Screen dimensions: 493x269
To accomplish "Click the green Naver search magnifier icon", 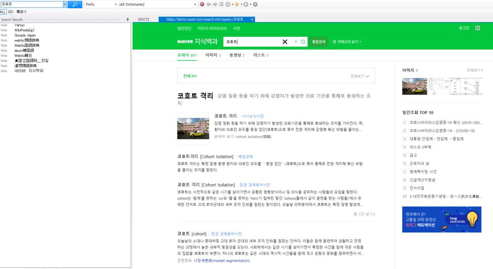I will 303,42.
